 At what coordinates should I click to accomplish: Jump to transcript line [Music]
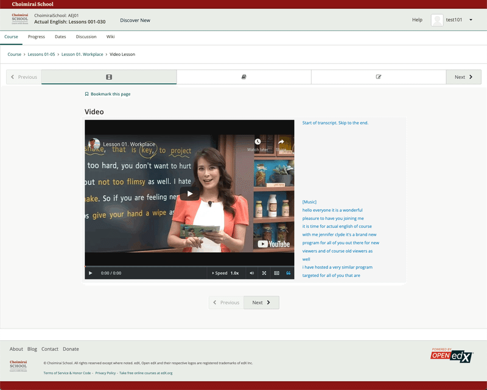click(309, 202)
